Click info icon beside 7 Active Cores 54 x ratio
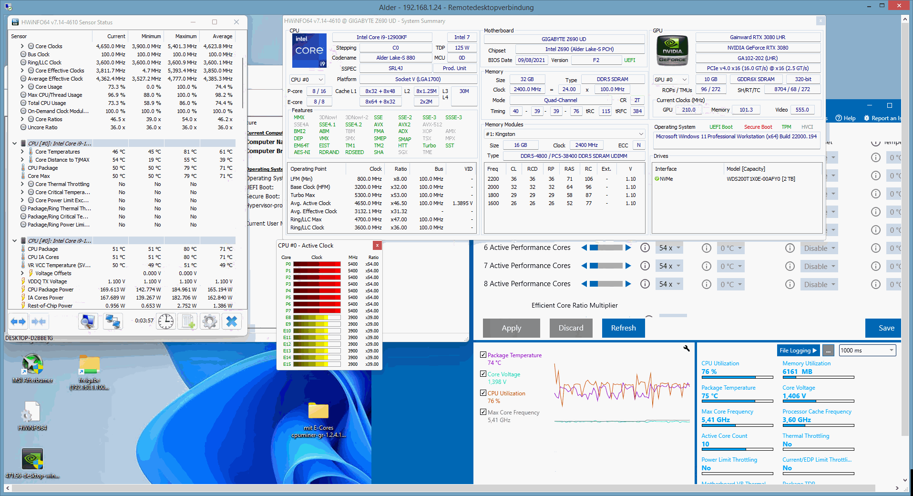 coord(645,266)
